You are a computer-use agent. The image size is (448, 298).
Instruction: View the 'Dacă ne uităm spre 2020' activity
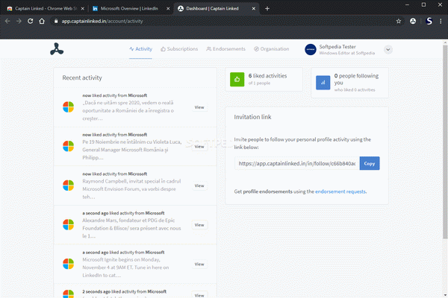(199, 107)
